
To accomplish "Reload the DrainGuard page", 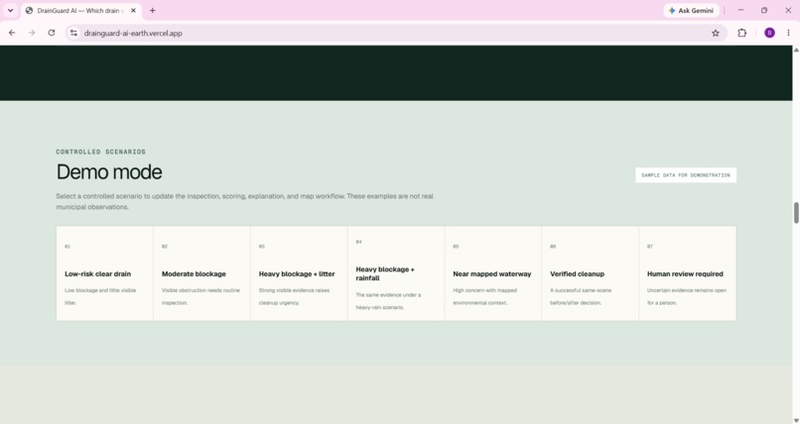I will [51, 33].
